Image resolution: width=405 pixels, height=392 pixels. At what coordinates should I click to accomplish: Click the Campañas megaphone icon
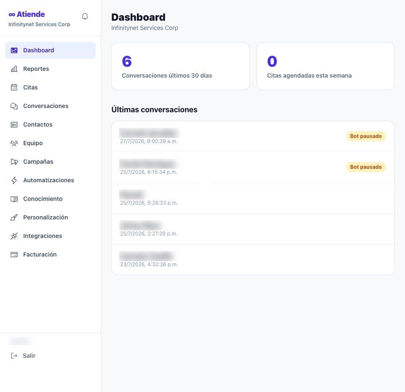pyautogui.click(x=14, y=162)
